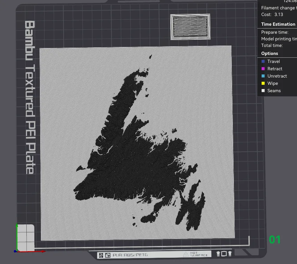
Task: Click the plate number 01 label
Action: coord(275,239)
